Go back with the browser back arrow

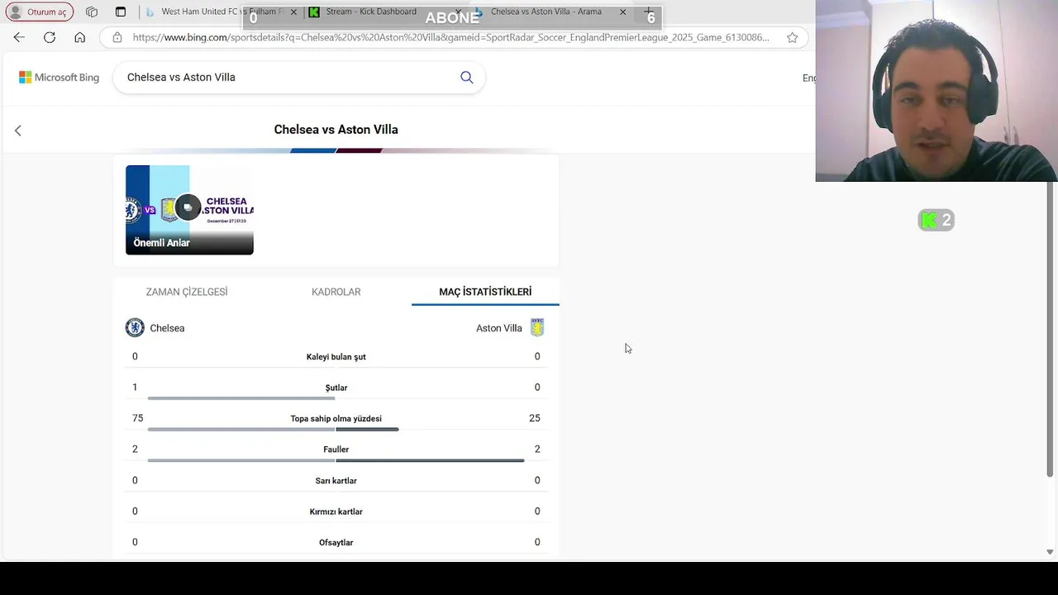point(19,37)
